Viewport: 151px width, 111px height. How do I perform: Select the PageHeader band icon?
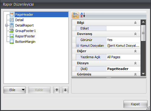click(x=12, y=14)
